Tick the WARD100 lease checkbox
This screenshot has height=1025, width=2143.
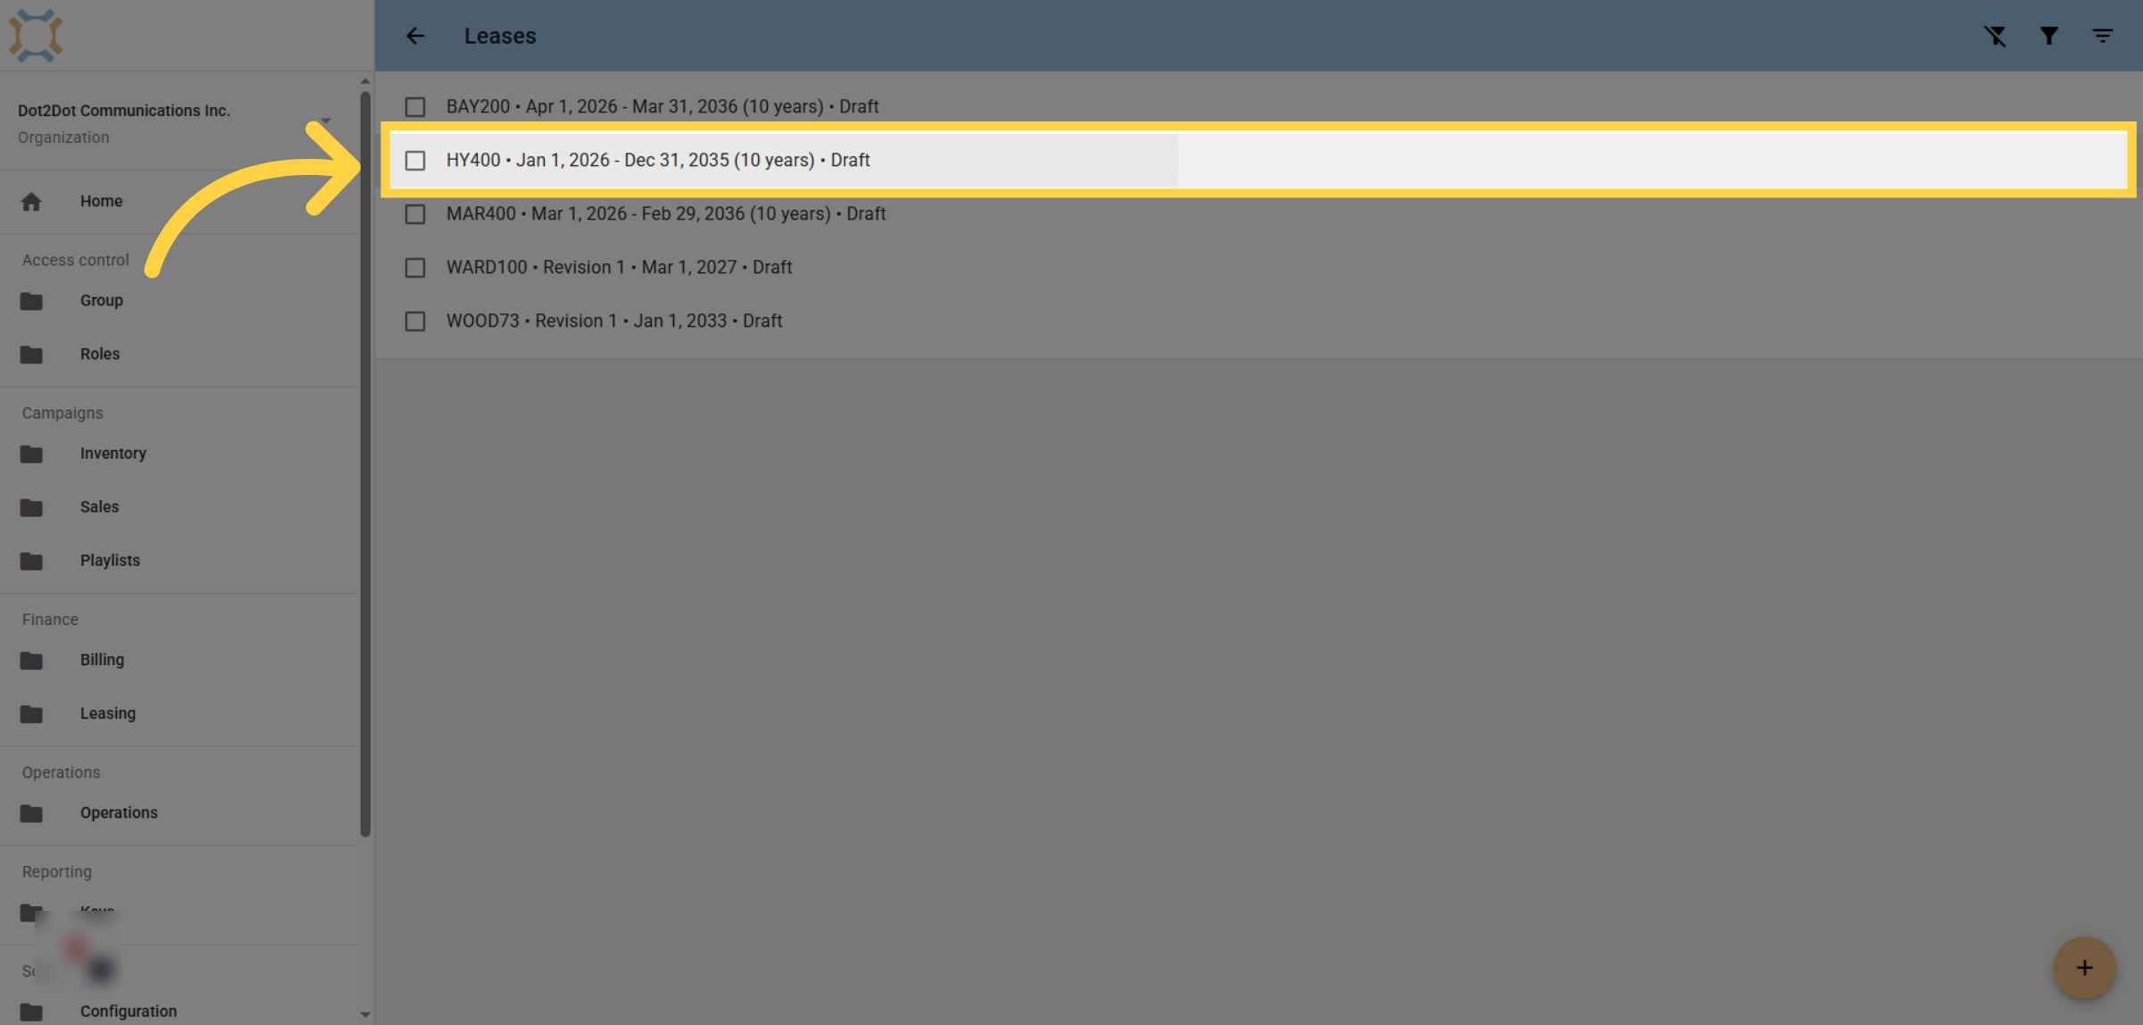click(x=415, y=268)
